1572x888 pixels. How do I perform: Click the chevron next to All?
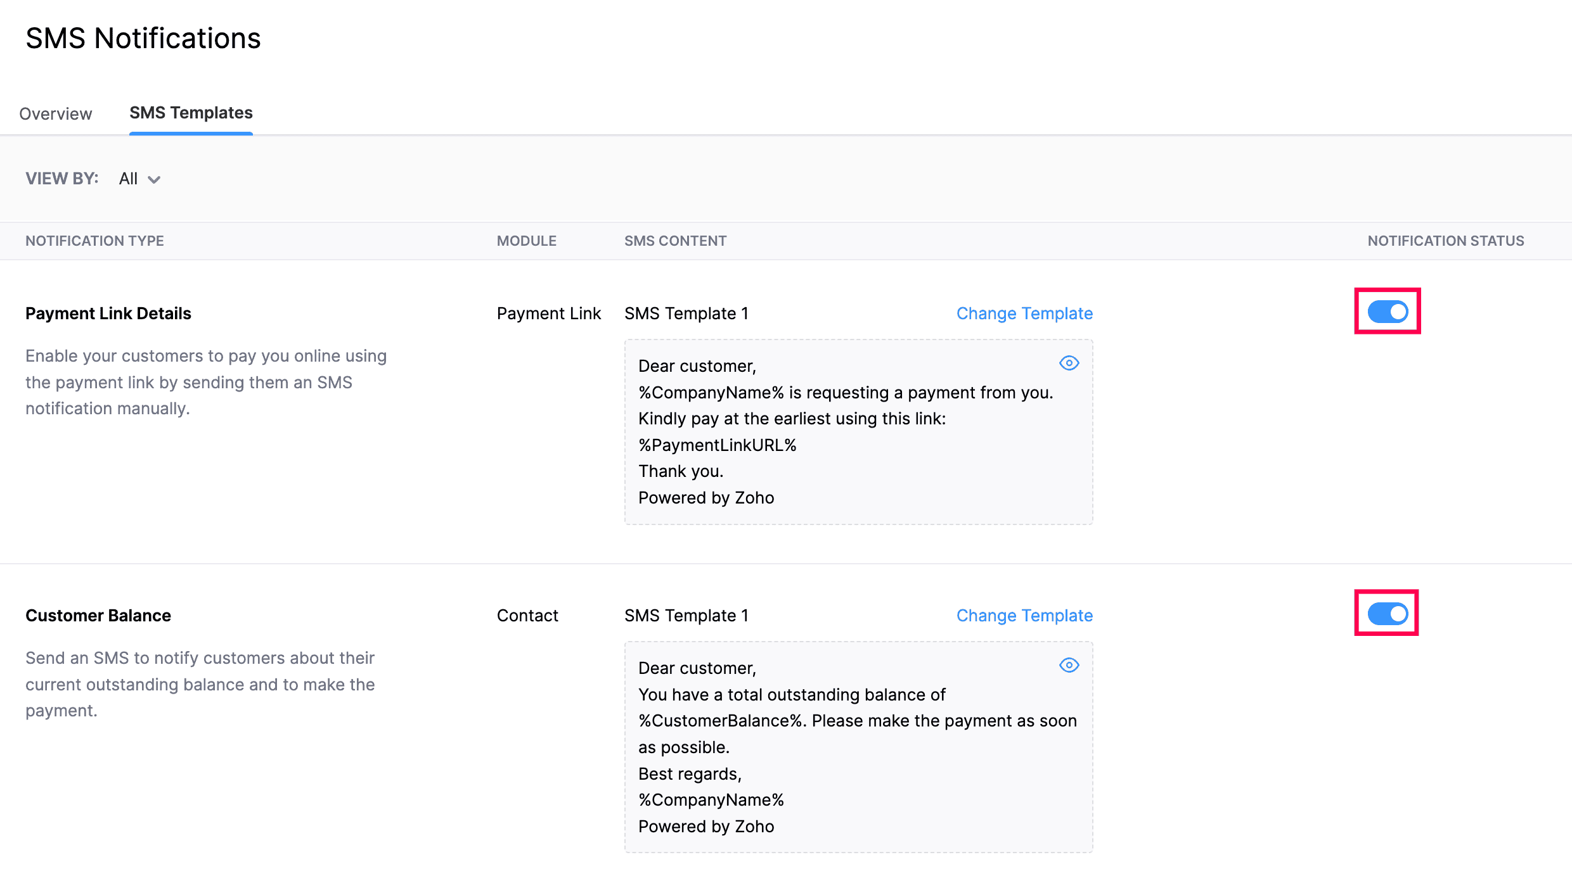(154, 180)
